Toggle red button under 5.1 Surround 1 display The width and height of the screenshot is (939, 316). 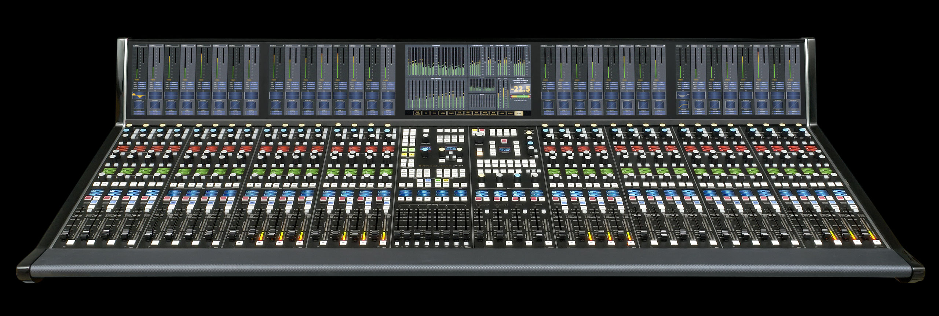click(x=478, y=199)
